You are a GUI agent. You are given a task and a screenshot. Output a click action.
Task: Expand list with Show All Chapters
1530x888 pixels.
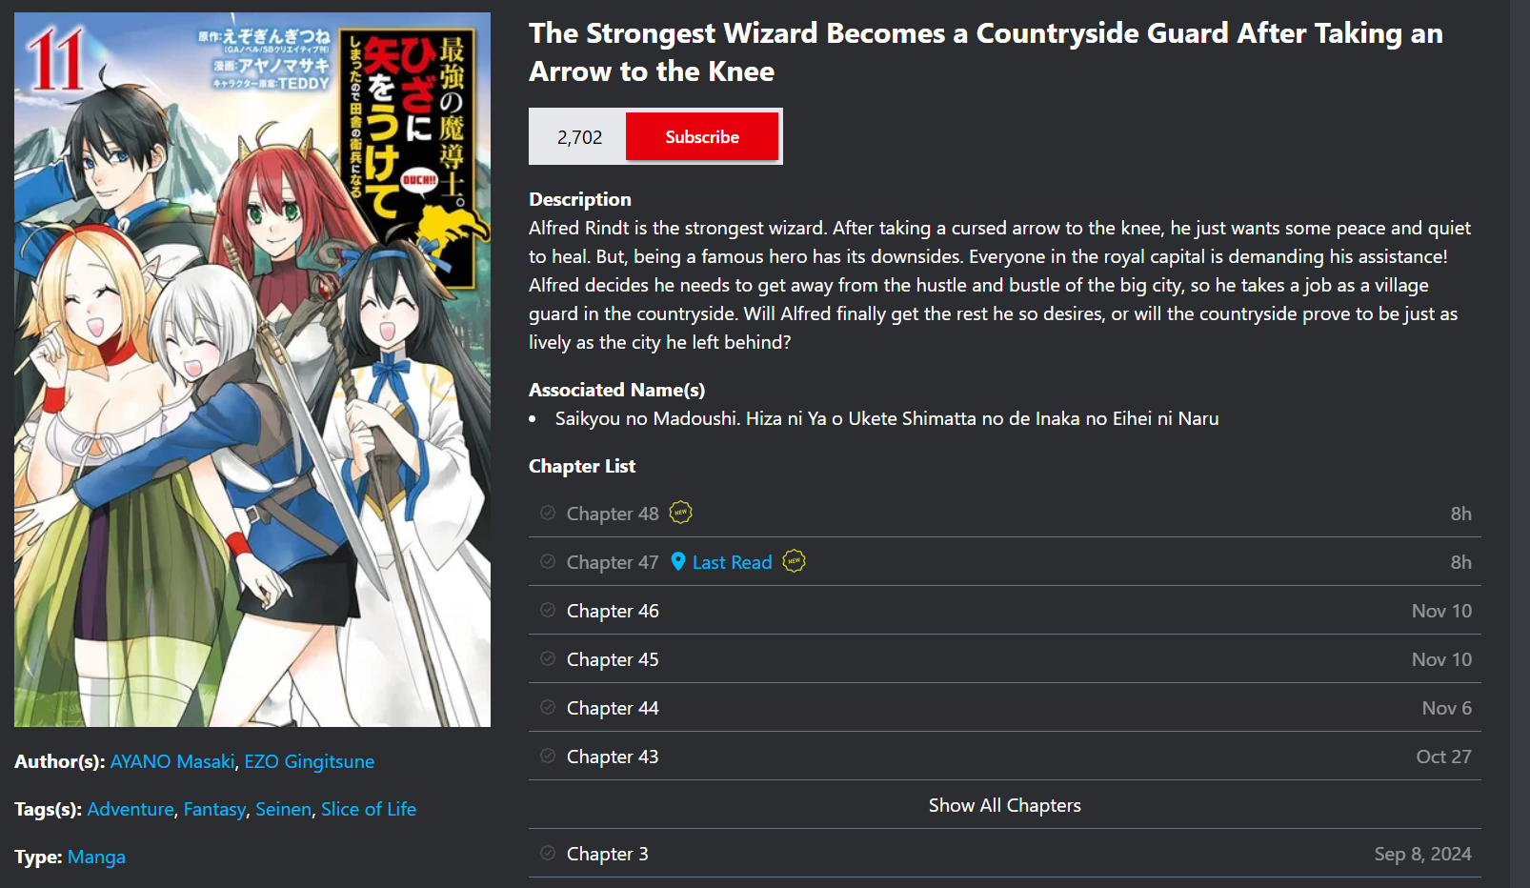(1005, 805)
